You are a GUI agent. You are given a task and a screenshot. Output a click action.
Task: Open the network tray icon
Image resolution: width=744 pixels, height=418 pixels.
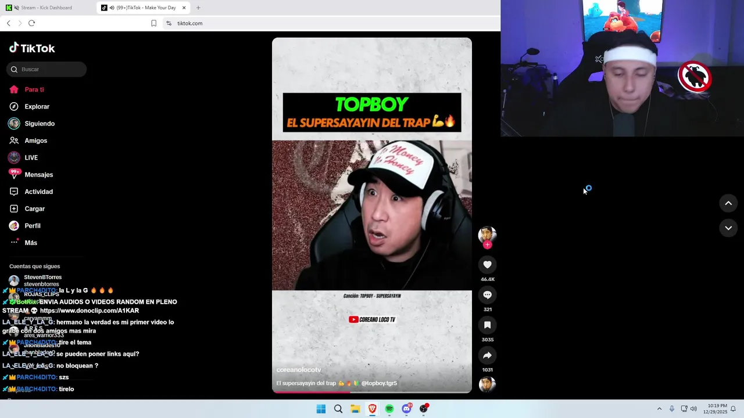(x=684, y=409)
